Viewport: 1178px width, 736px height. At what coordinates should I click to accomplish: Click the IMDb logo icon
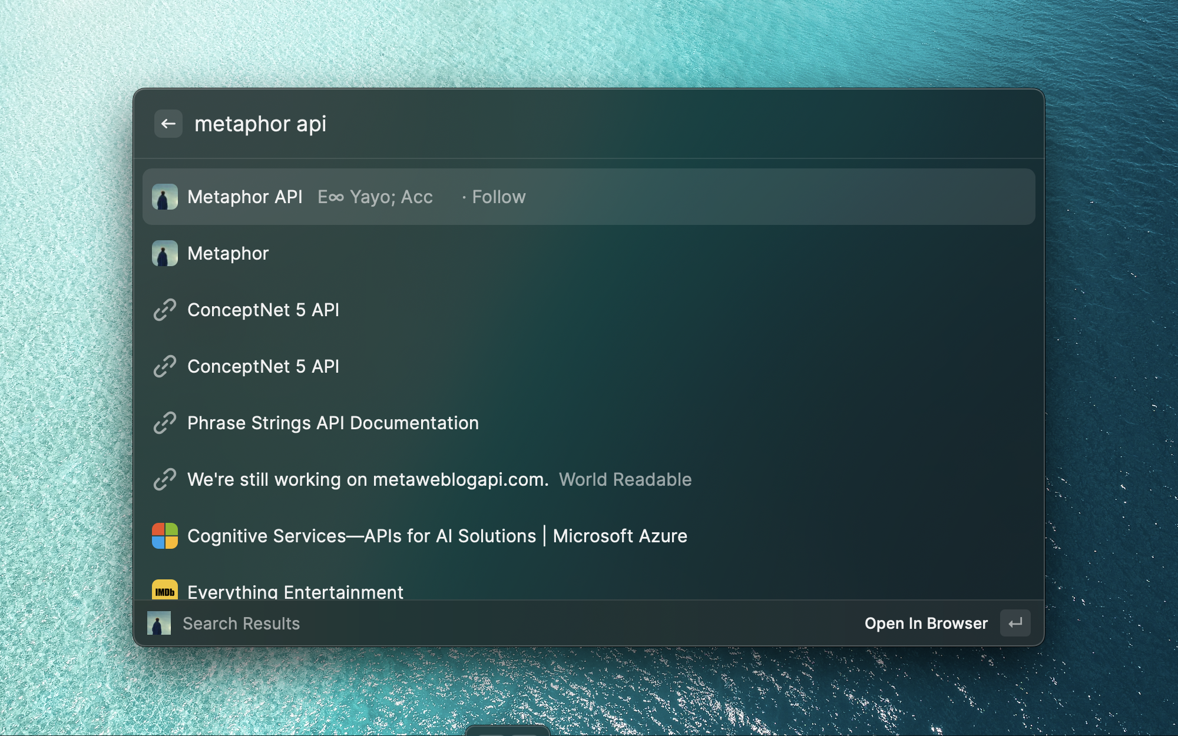point(165,591)
